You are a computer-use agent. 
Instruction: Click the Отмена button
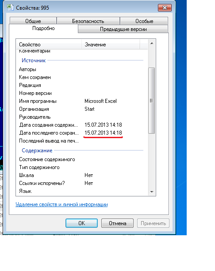click(117, 223)
